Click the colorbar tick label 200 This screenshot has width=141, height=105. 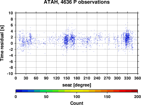click(138, 97)
